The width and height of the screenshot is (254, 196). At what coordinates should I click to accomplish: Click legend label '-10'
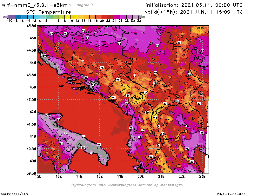[x=9, y=21]
